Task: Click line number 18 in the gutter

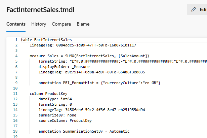Action: point(15,131)
